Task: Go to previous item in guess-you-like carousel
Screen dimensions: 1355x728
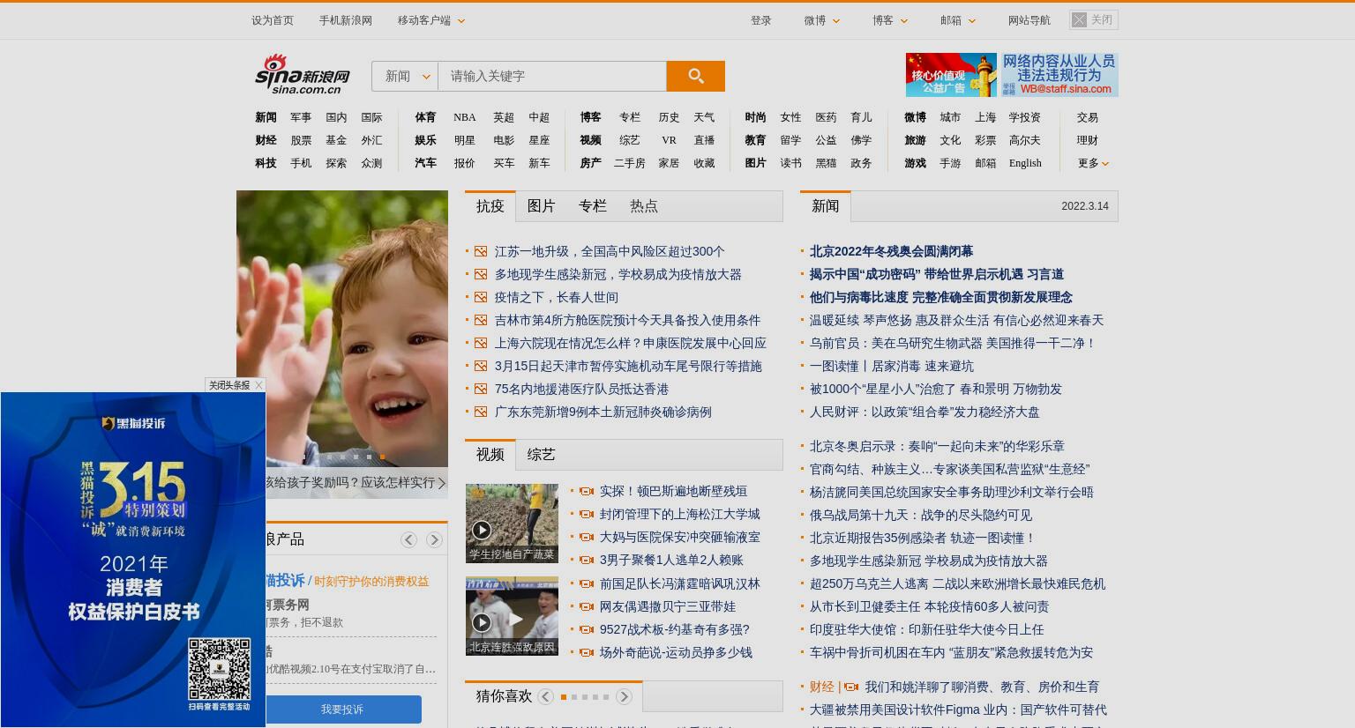Action: point(545,697)
